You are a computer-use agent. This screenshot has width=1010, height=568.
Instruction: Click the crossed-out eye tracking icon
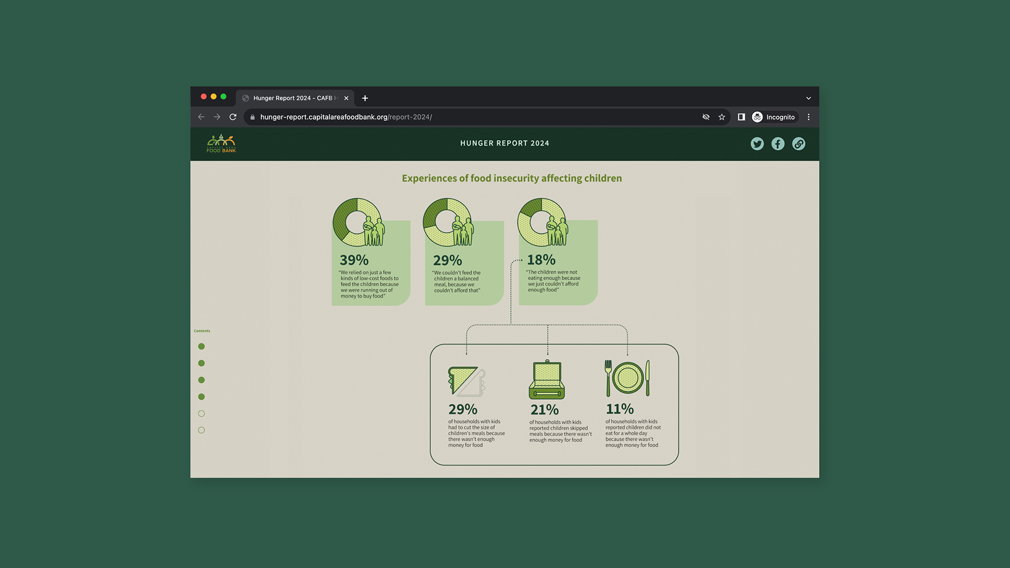(706, 117)
